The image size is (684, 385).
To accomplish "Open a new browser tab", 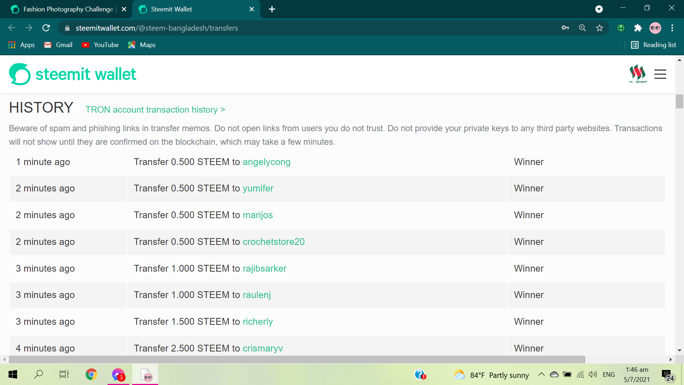I will [272, 9].
